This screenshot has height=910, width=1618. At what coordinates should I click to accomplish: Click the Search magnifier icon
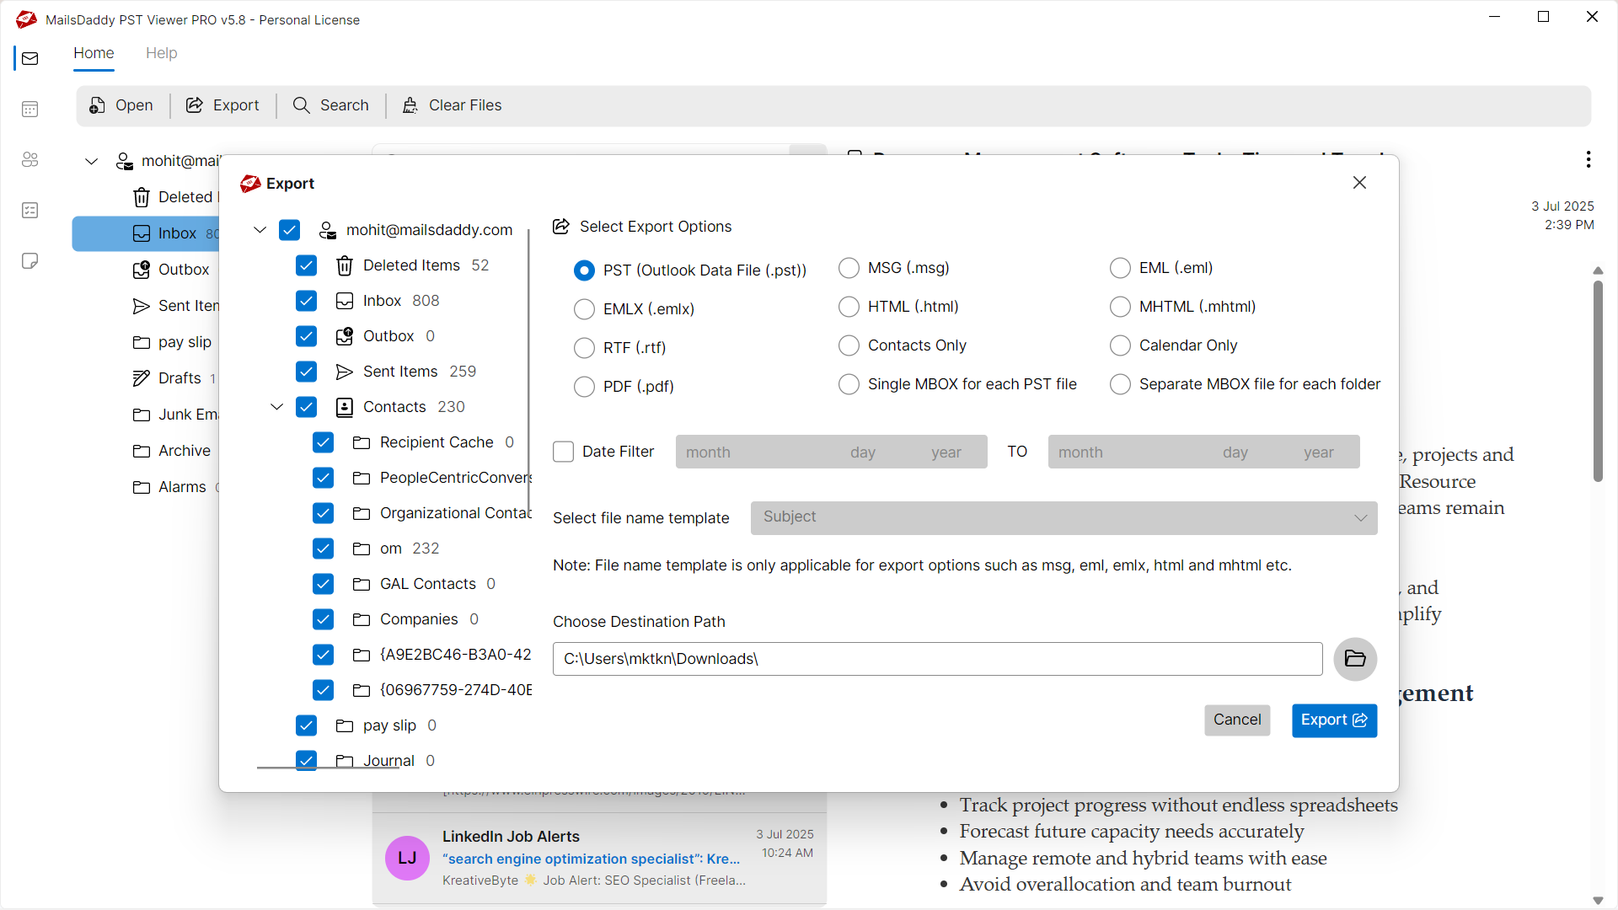coord(301,105)
